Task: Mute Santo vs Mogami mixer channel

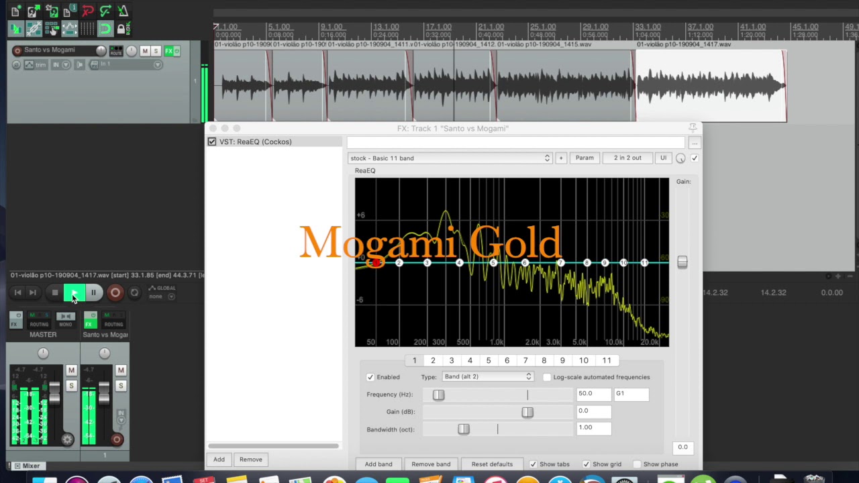Action: pyautogui.click(x=121, y=370)
